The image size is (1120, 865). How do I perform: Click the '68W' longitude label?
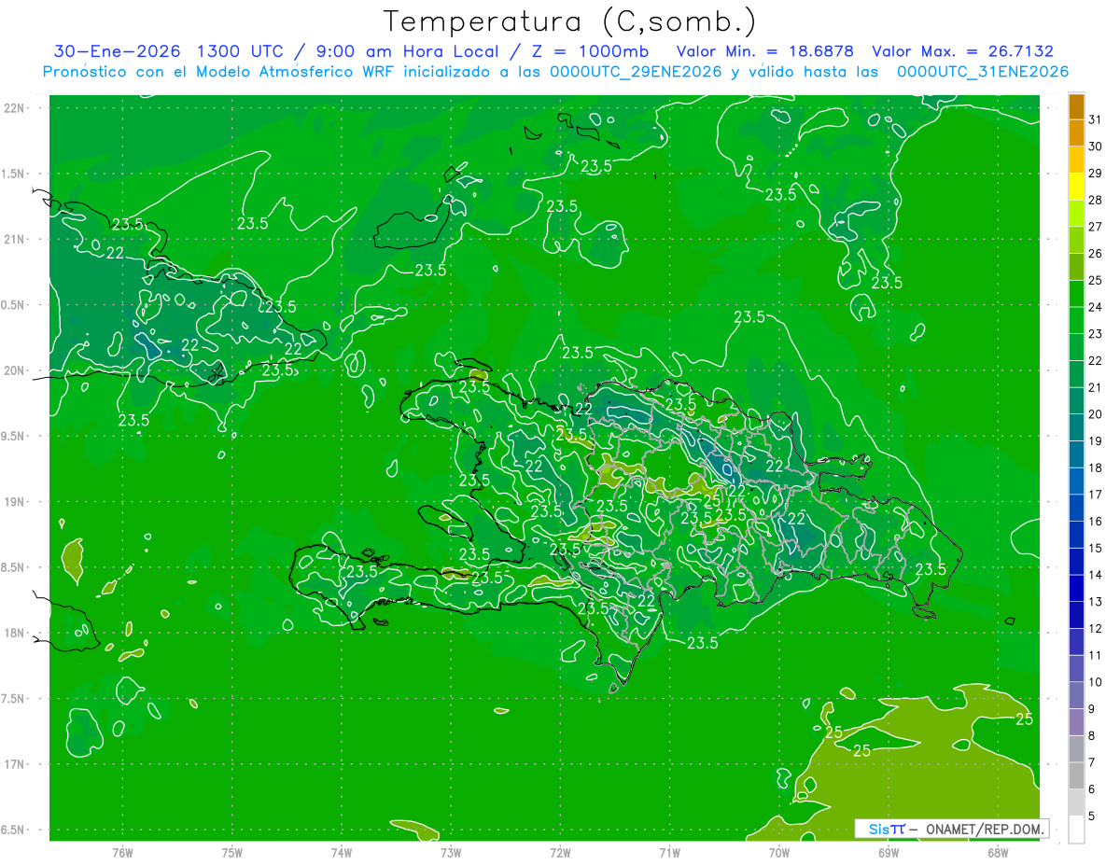pos(997,852)
